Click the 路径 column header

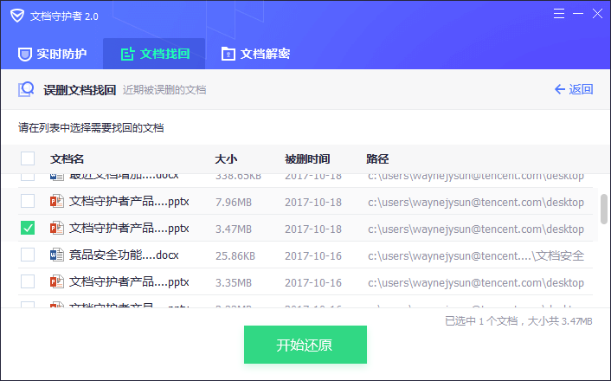(x=377, y=159)
